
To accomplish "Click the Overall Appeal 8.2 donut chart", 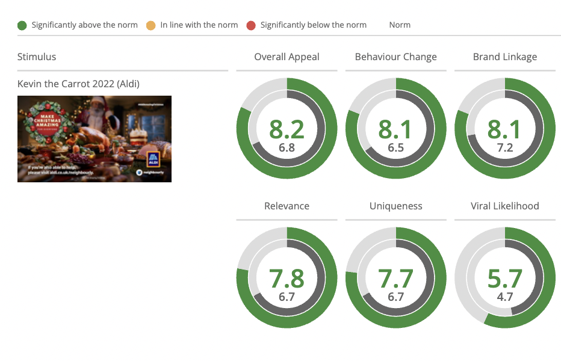I will (x=287, y=128).
